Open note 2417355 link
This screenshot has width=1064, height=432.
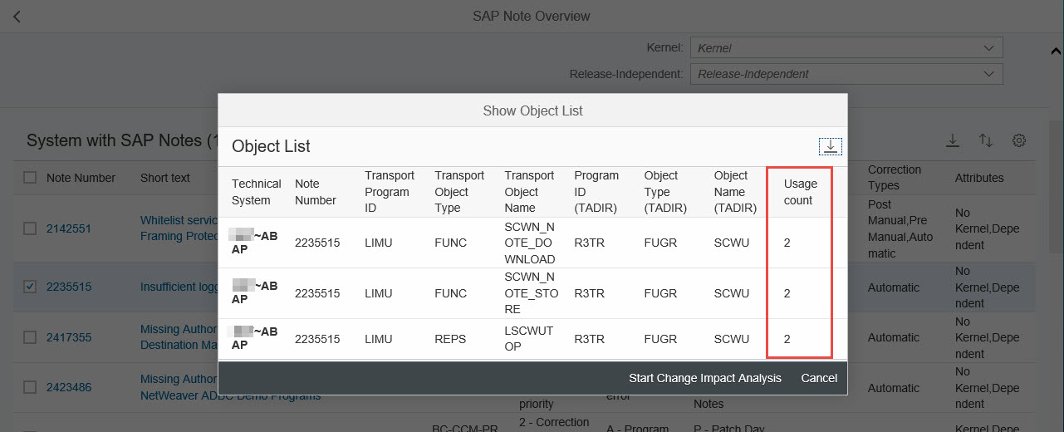[x=69, y=337]
